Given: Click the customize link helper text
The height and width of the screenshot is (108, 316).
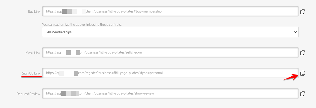Looking at the screenshot, I should (82, 25).
